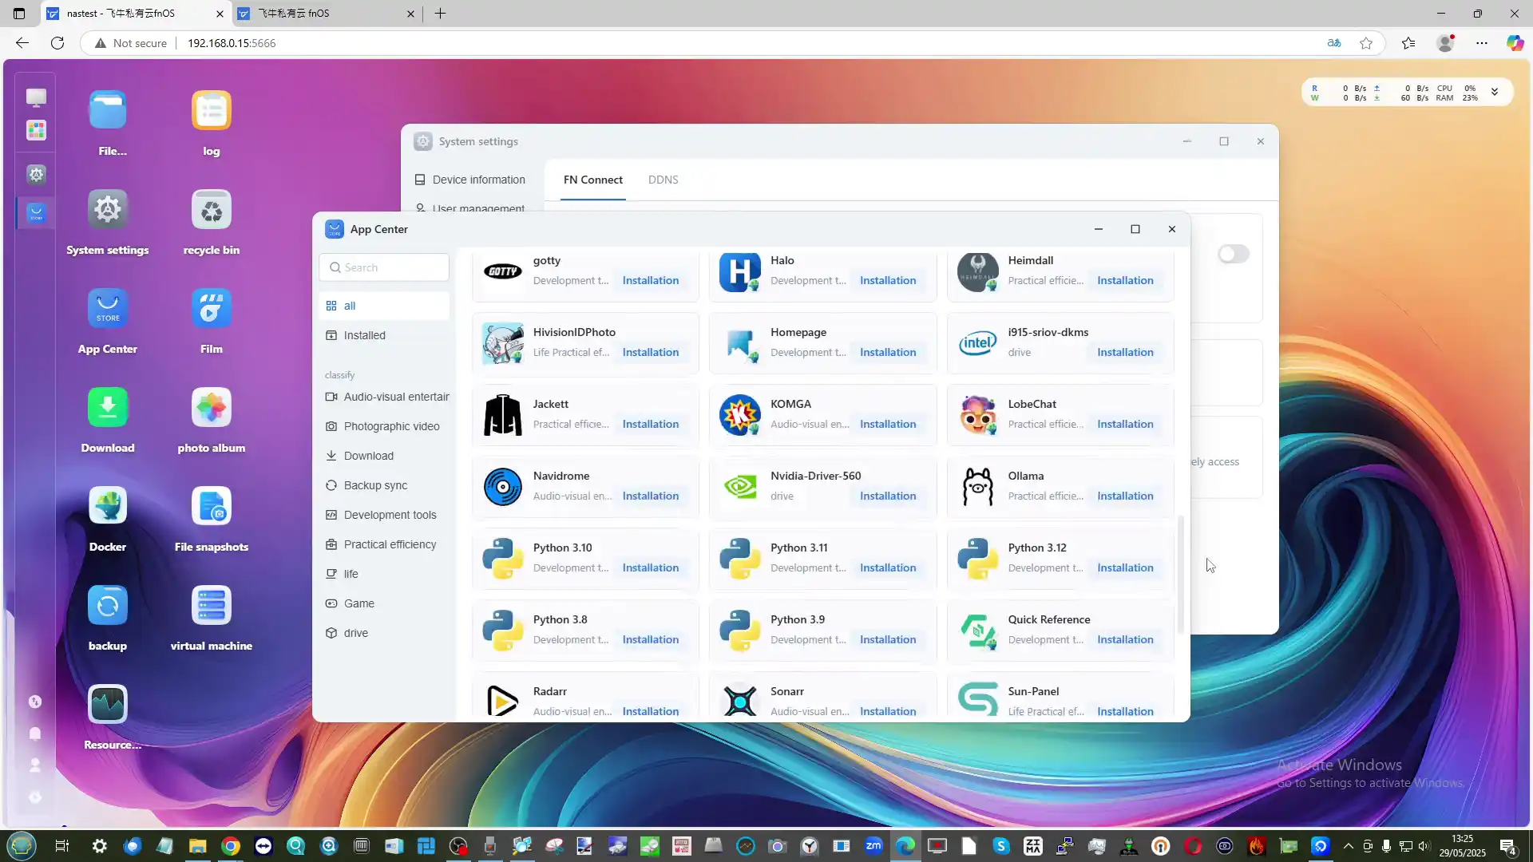Viewport: 1533px width, 862px height.
Task: Install Python 3.12
Action: [x=1125, y=567]
